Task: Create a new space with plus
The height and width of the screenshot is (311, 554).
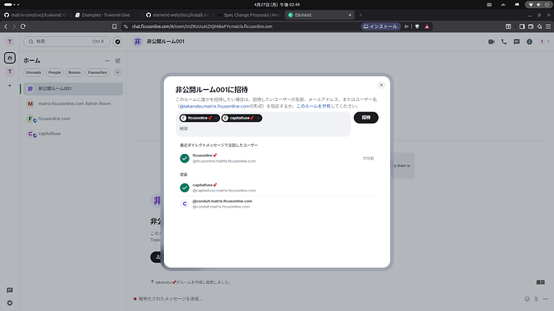Action: click(x=10, y=86)
